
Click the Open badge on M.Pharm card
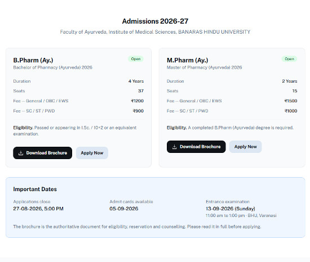click(289, 59)
